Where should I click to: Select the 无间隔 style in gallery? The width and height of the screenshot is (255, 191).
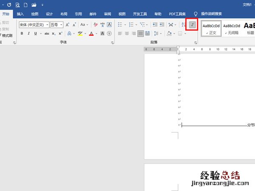[x=231, y=28]
